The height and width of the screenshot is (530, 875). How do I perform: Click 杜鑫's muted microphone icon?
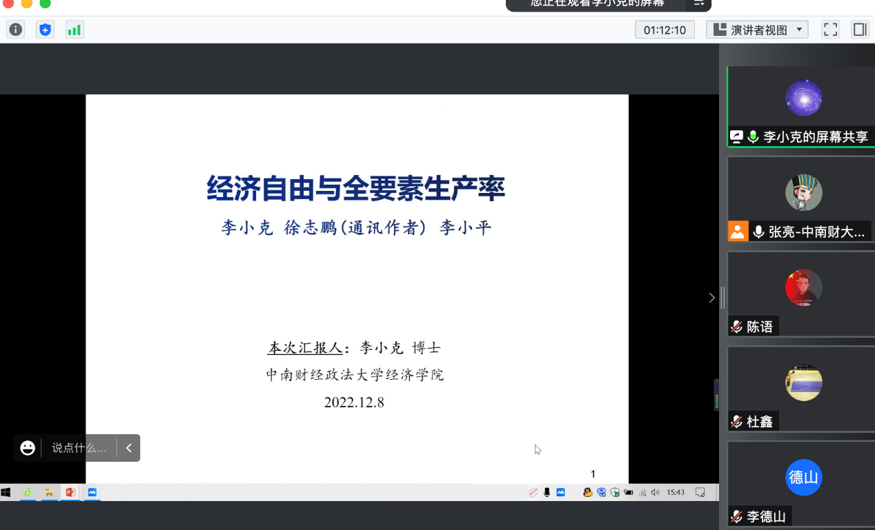(737, 422)
